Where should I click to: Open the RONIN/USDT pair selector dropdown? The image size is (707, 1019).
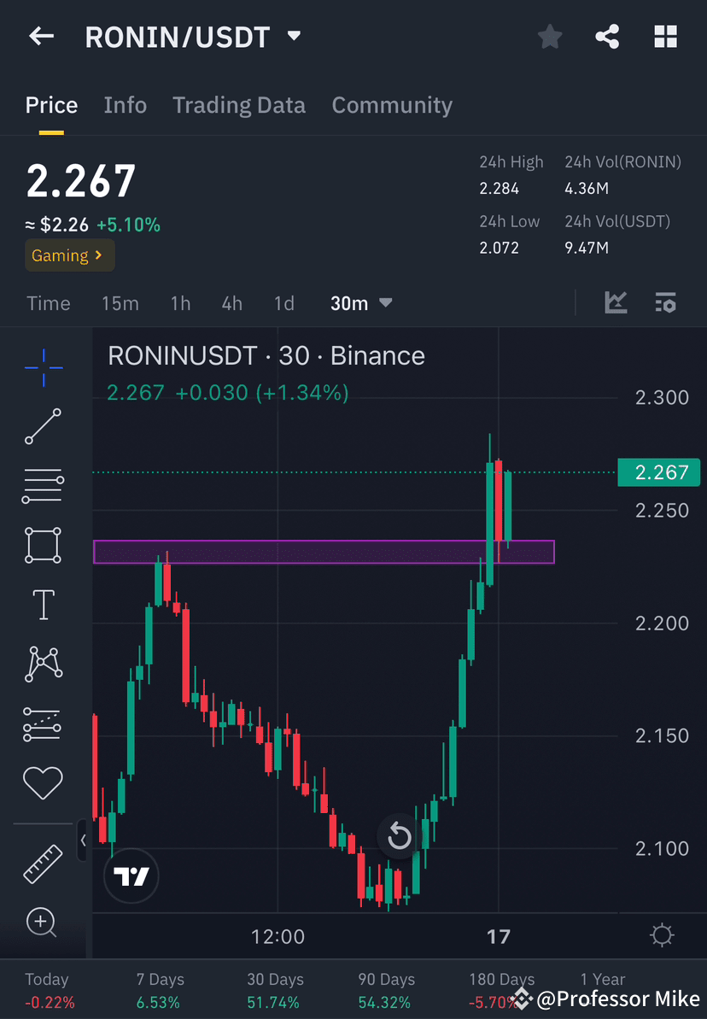coord(293,36)
